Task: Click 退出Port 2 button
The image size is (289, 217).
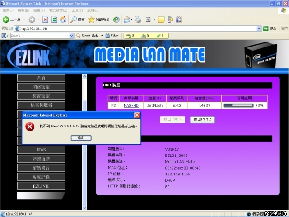Action: pyautogui.click(x=202, y=119)
